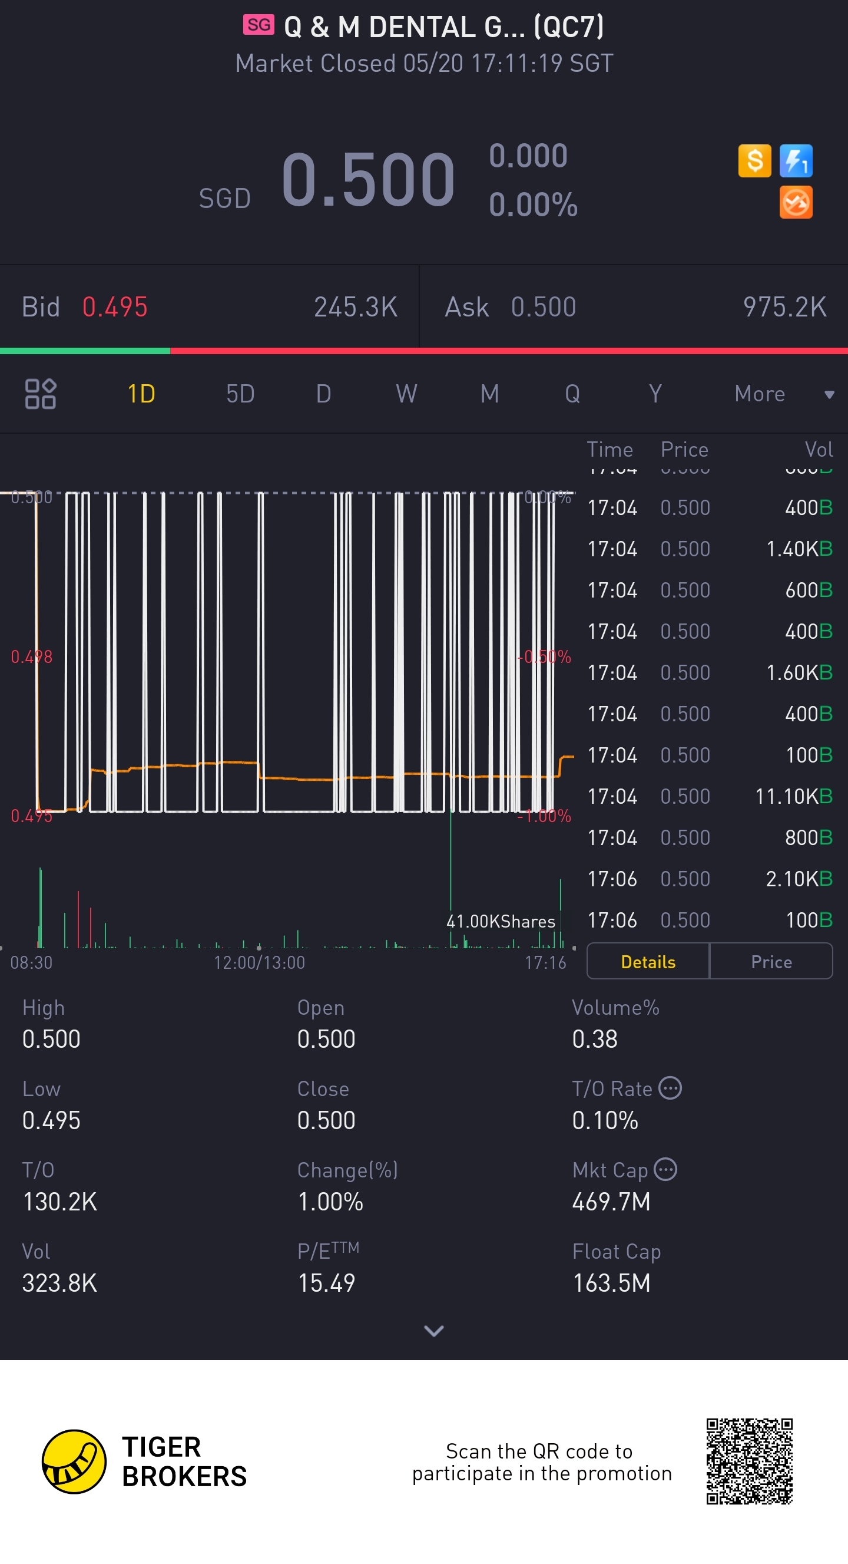Select the 1D chart tab

click(141, 394)
